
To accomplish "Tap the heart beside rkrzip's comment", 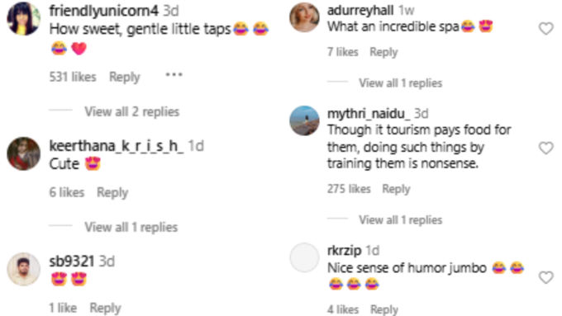I will click(545, 277).
